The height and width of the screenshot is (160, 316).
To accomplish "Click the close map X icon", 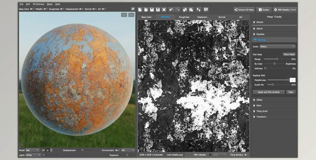I will click(164, 10).
